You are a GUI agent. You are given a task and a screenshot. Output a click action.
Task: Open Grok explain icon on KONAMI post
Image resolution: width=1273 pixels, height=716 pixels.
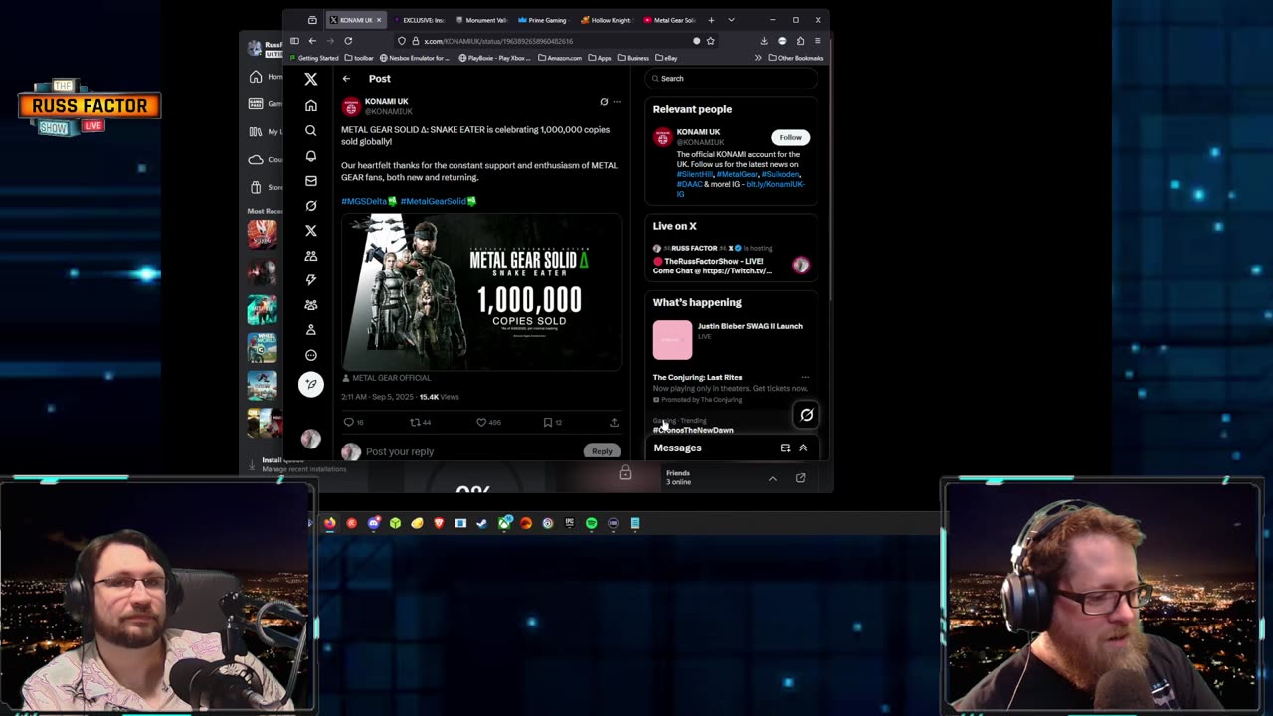[x=604, y=102]
